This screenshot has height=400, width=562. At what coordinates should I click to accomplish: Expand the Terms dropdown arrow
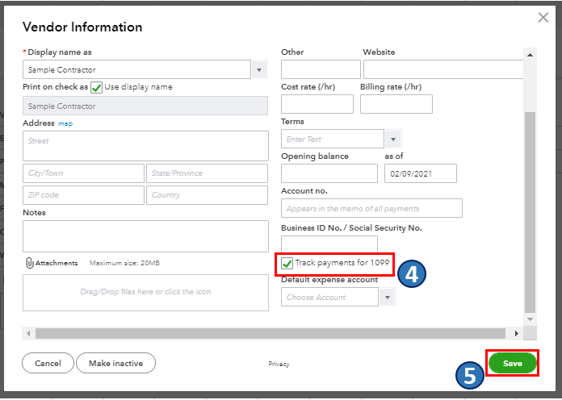pyautogui.click(x=392, y=139)
